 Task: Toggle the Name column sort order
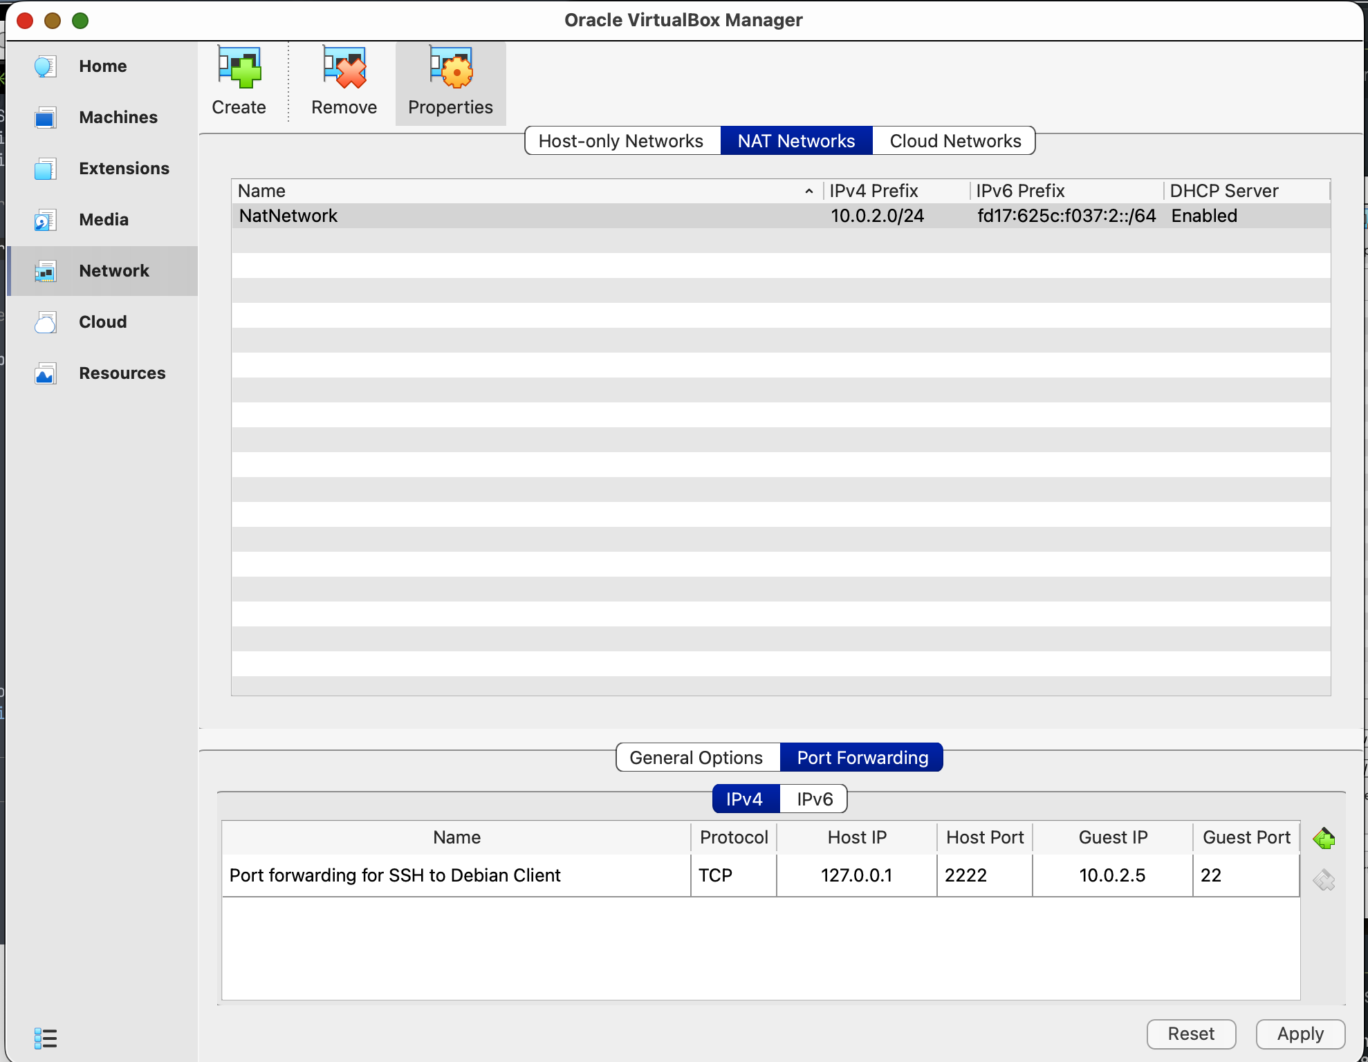[x=808, y=191]
